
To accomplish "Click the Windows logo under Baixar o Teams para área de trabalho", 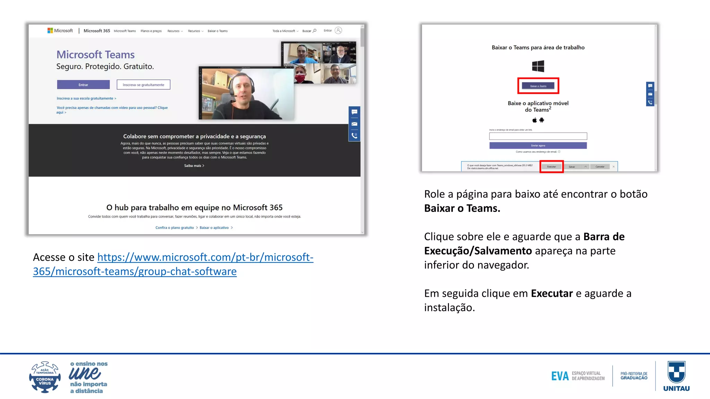I will [x=538, y=66].
